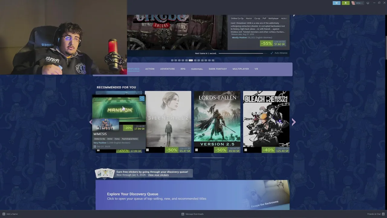Image resolution: width=387 pixels, height=218 pixels.
Task: Jump to the first carousel page dot
Action: click(172, 60)
